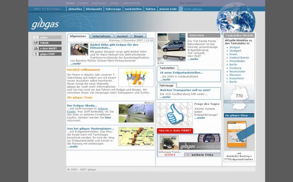
Task: Click the Wolgast link in Tankstellen MELDER
Action: click(235, 47)
